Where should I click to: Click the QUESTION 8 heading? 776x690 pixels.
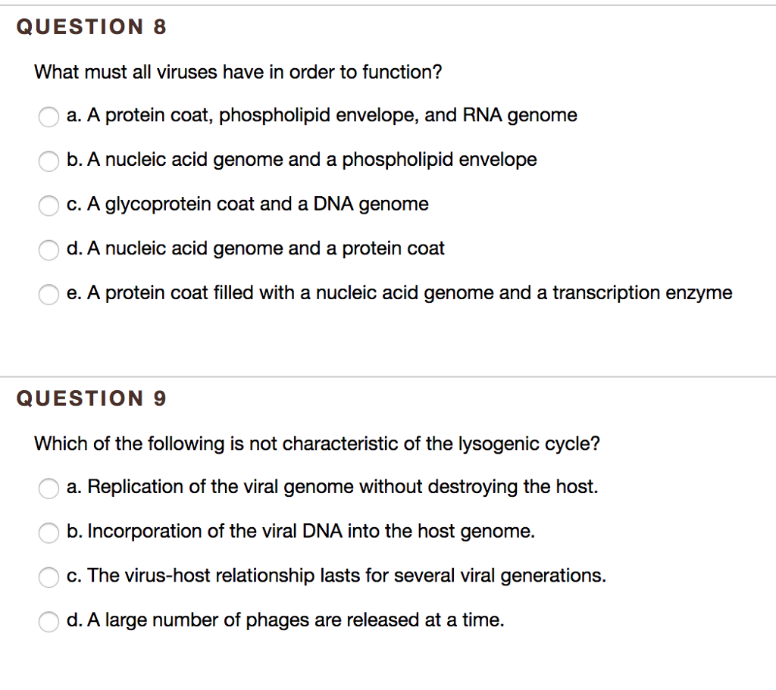[x=91, y=27]
